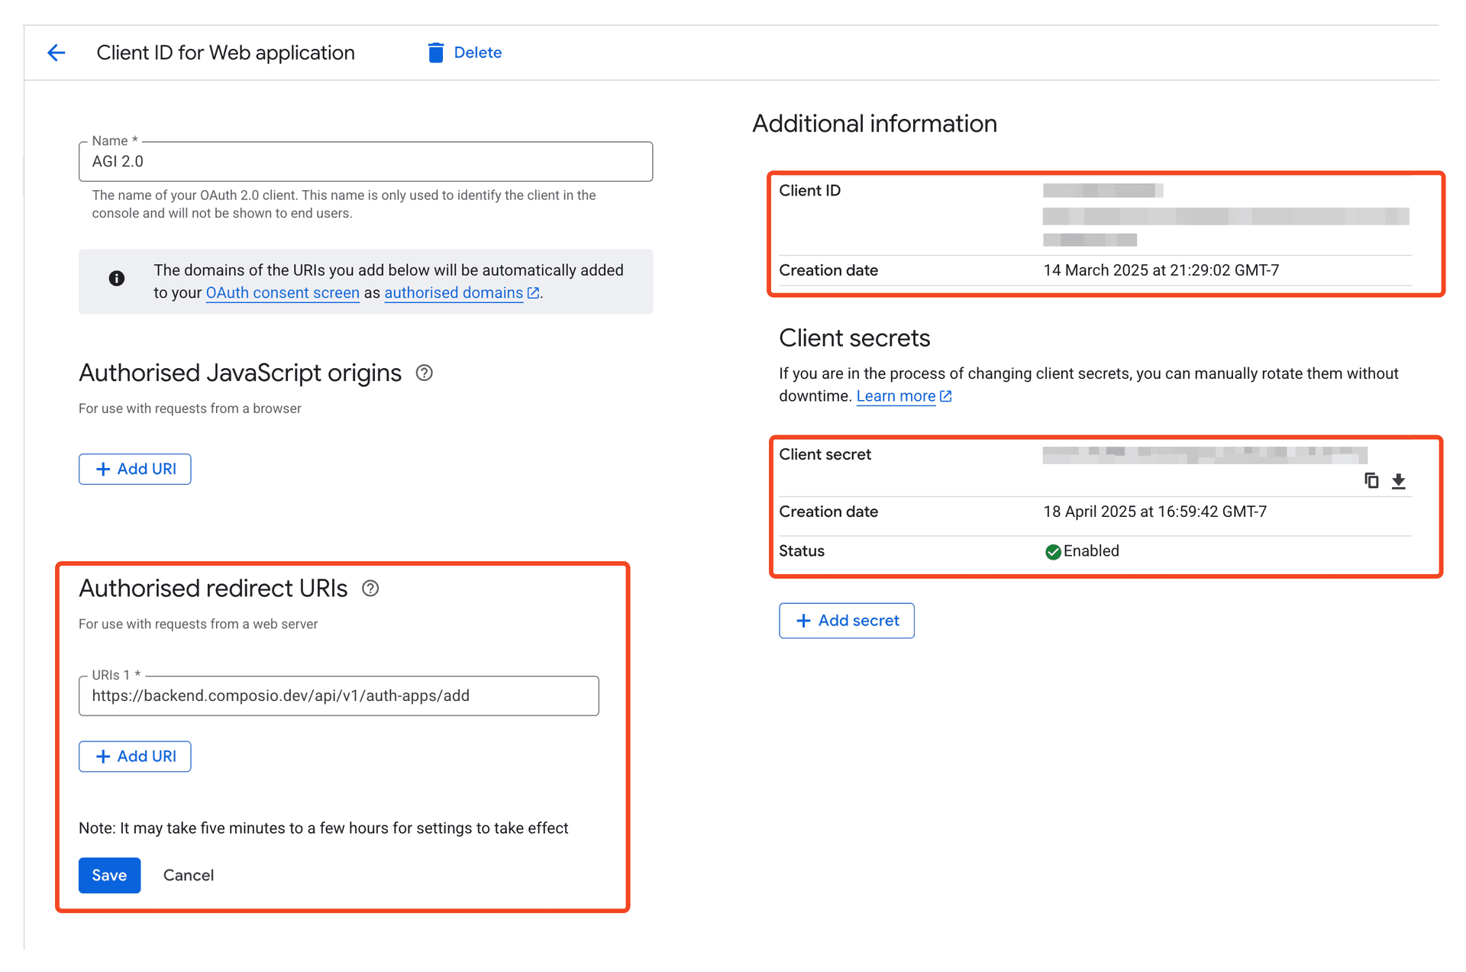Open help for Authorised JavaScript origins
The width and height of the screenshot is (1466, 972).
[x=425, y=373]
